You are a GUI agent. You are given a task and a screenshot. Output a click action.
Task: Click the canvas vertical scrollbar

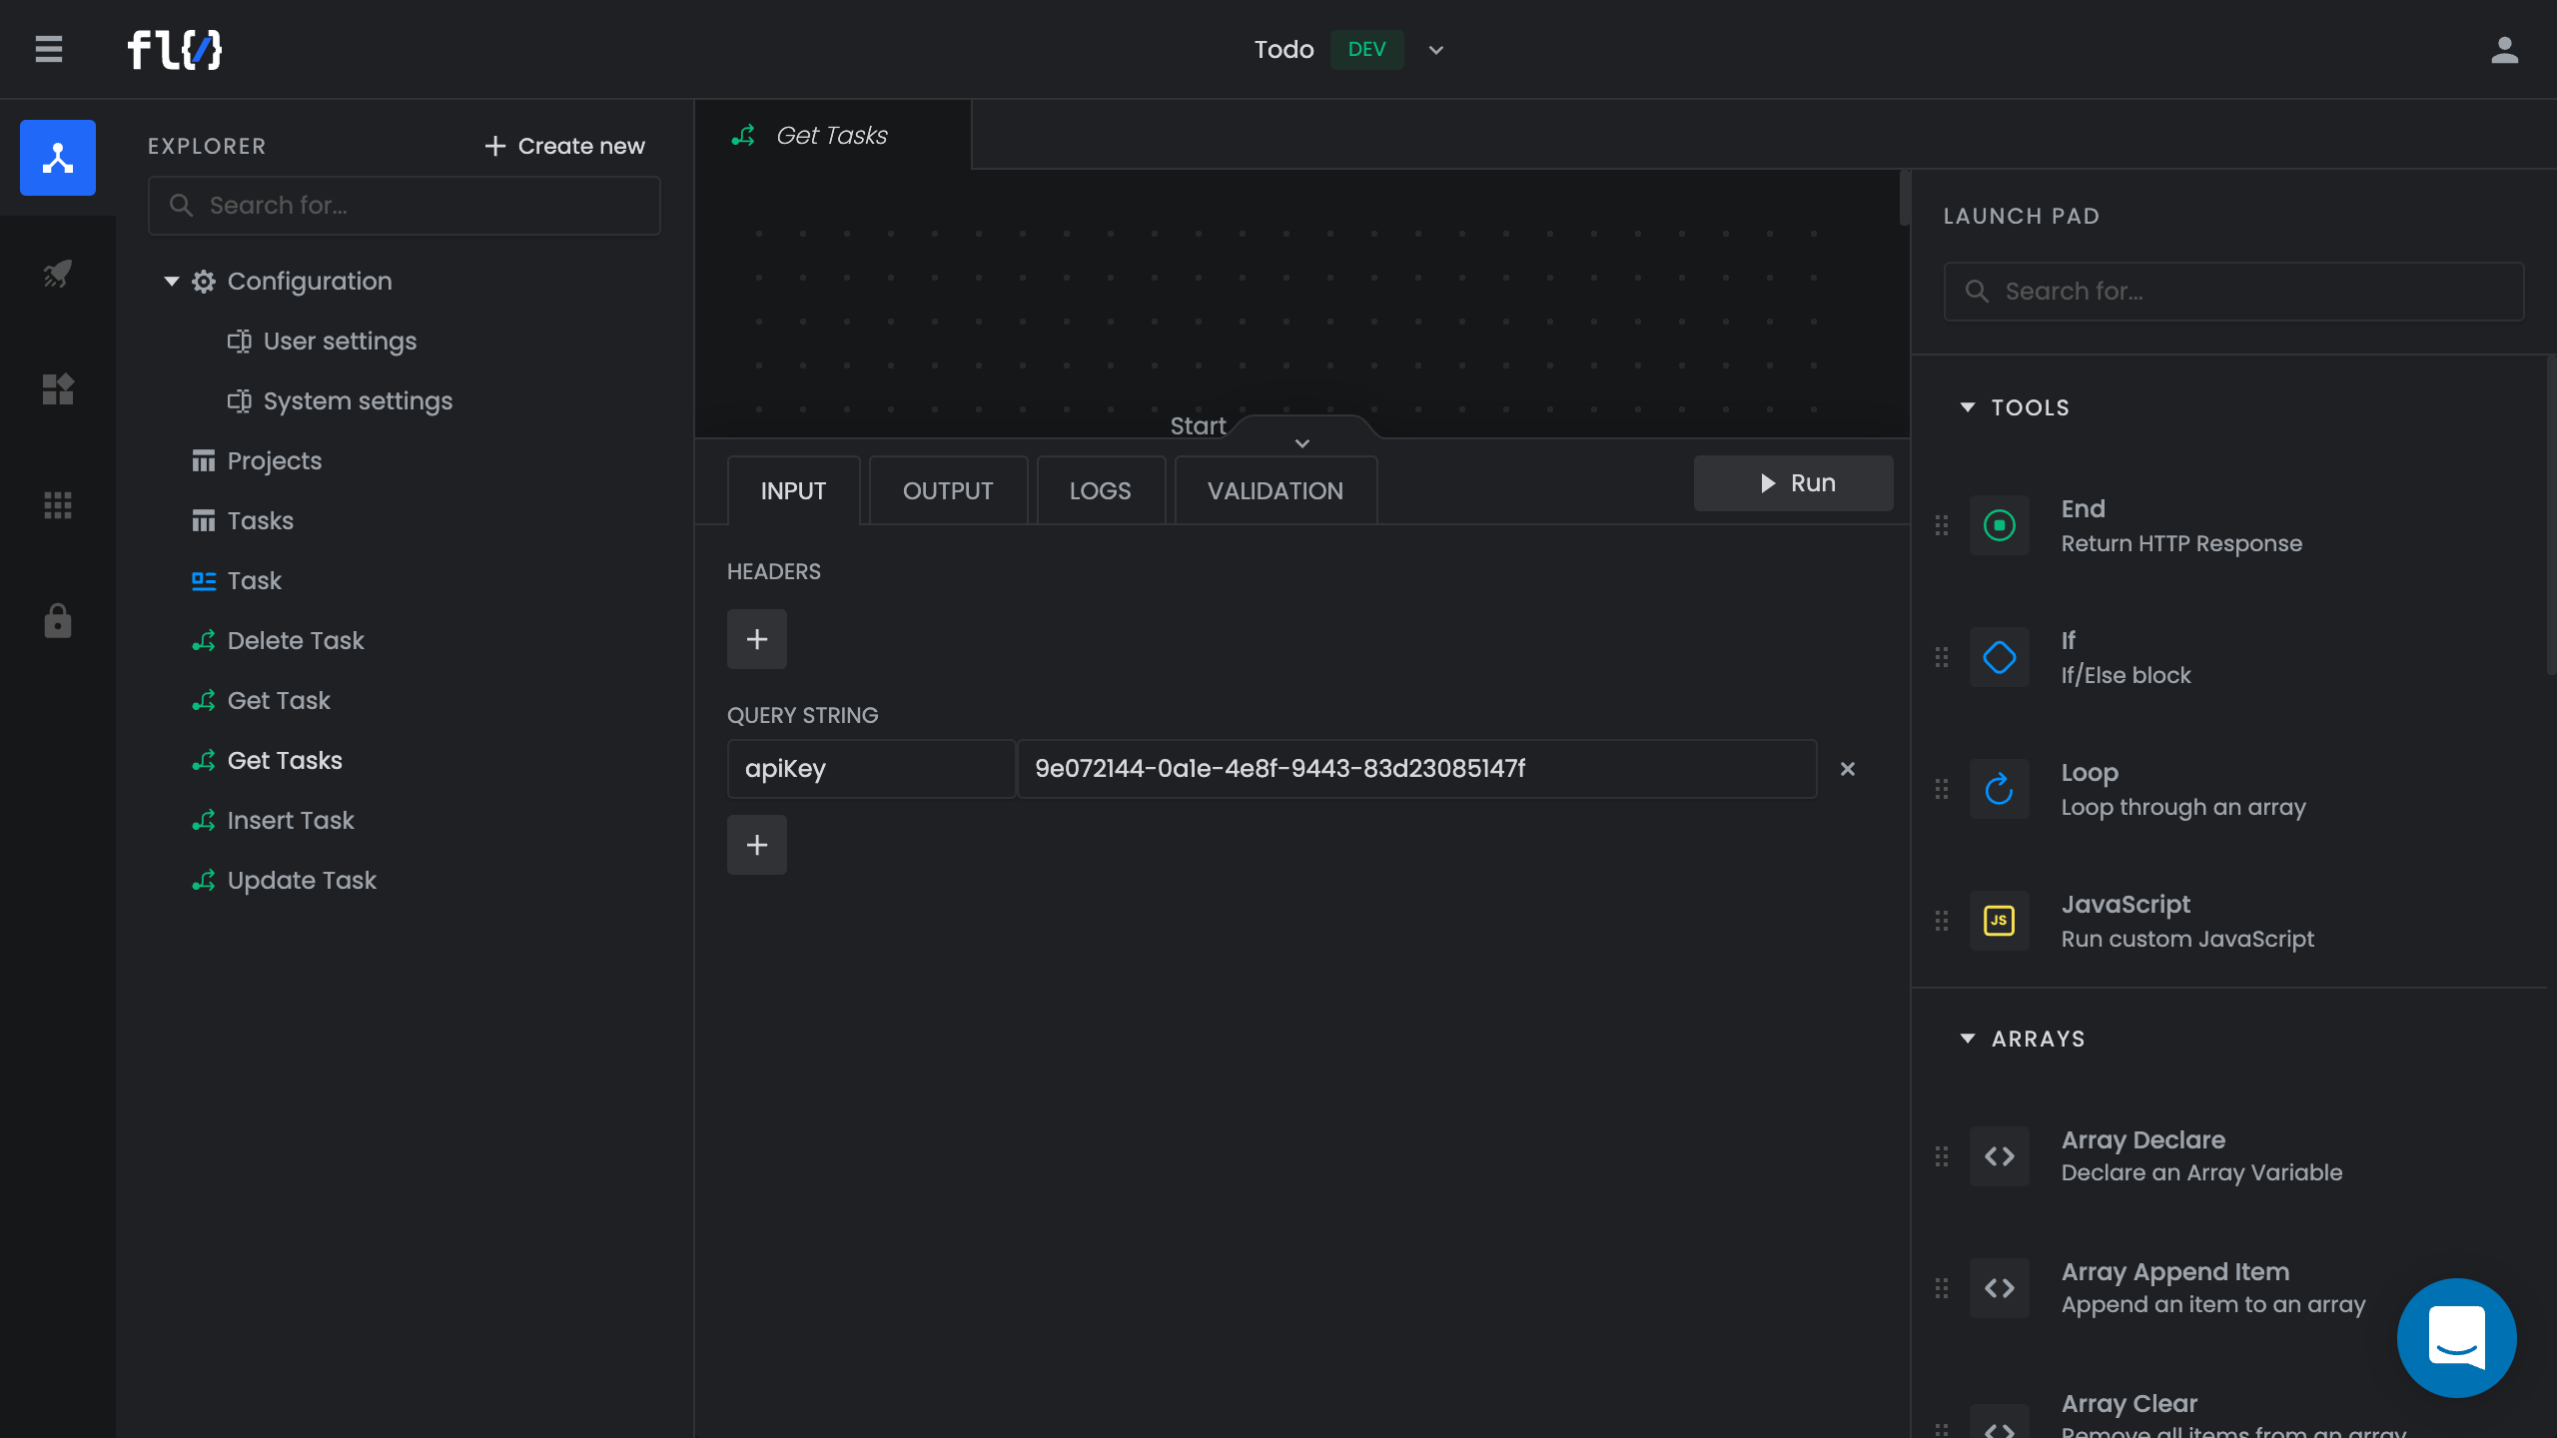point(1905,198)
